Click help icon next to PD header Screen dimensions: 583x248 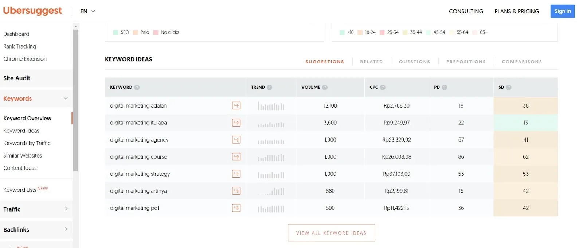point(444,87)
